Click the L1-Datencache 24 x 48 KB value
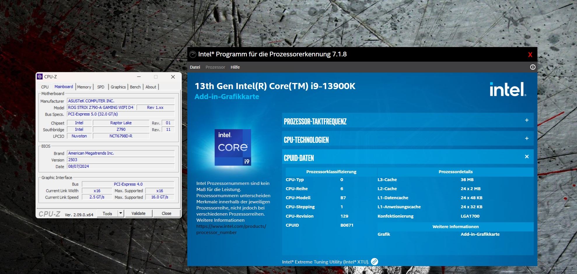 pos(471,198)
